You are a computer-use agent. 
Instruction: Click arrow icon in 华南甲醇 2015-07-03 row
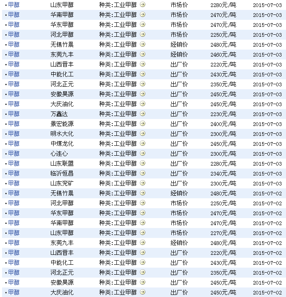[142, 14]
